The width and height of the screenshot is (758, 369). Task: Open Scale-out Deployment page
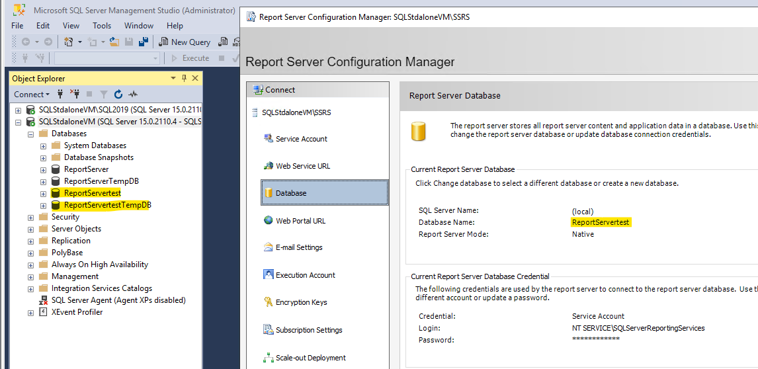tap(304, 358)
